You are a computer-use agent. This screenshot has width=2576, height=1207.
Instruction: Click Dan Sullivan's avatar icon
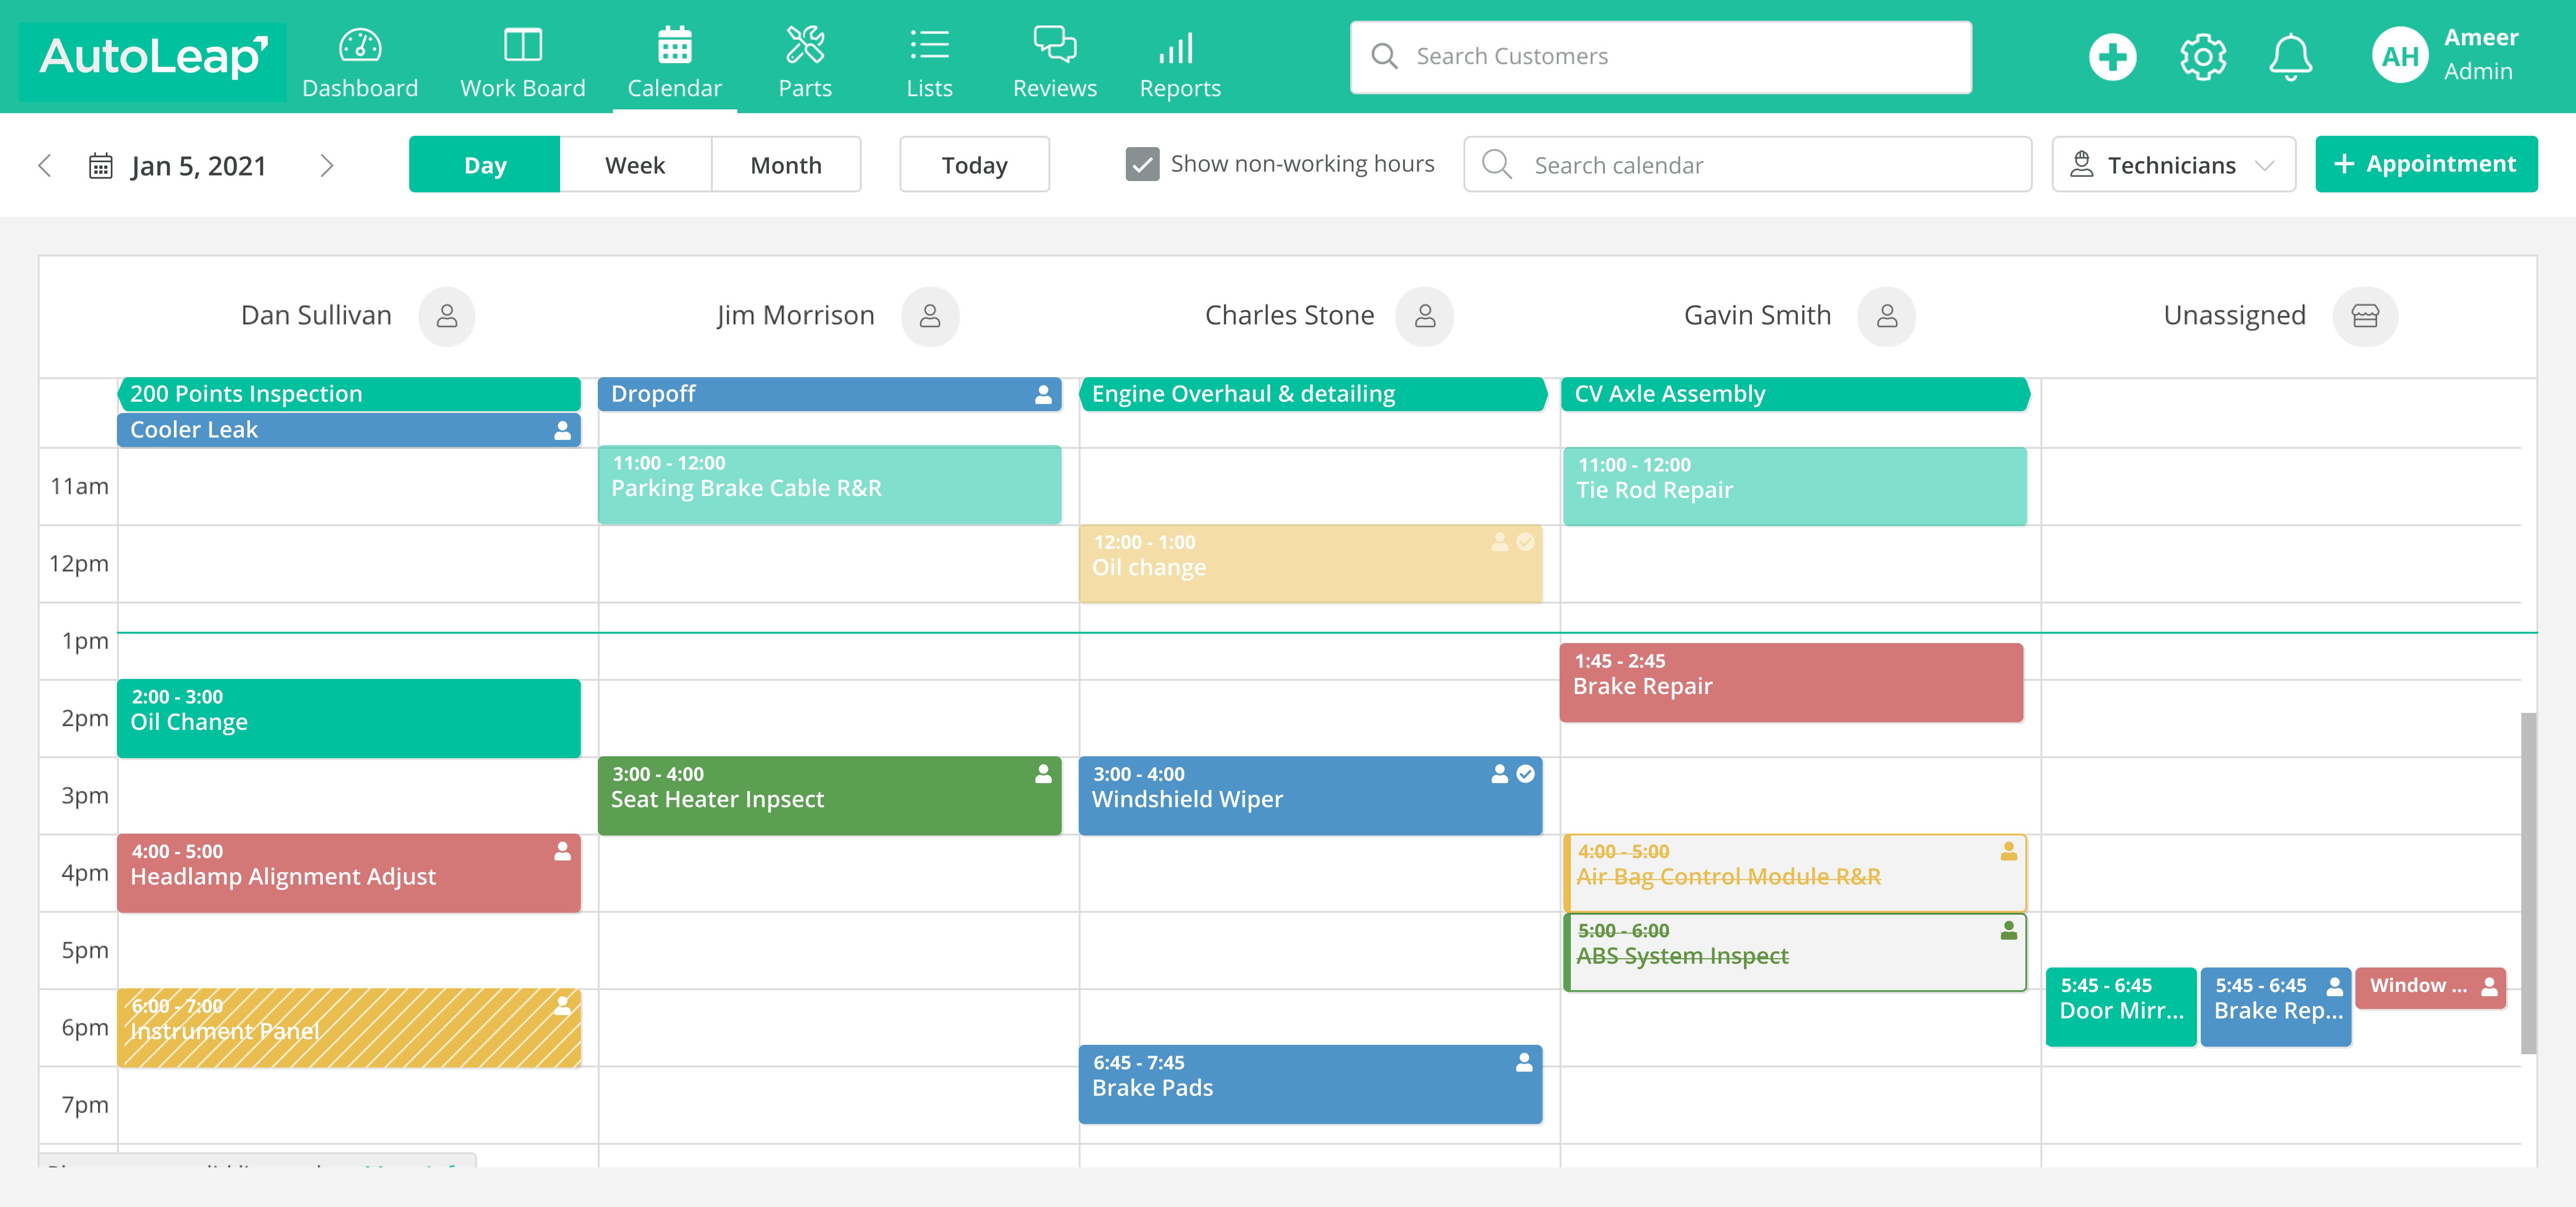coord(447,316)
